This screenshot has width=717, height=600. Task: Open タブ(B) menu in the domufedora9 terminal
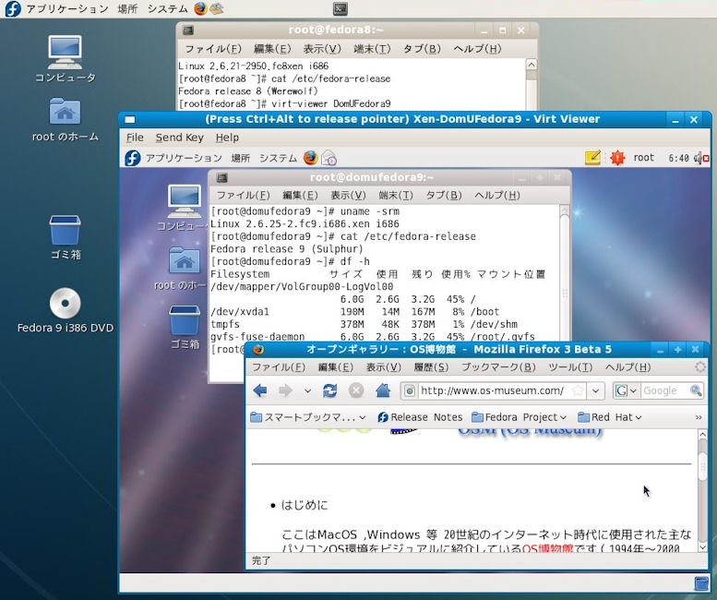point(444,196)
